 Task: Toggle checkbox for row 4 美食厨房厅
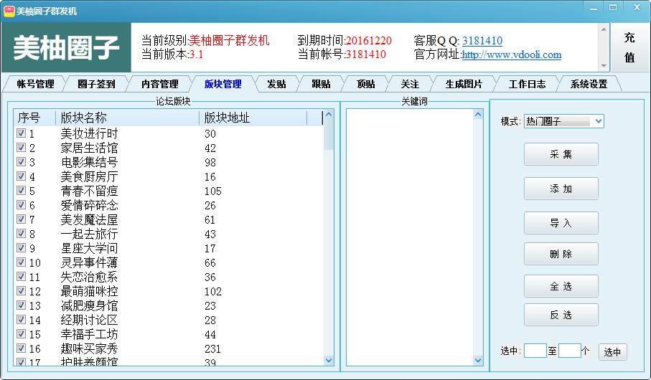pyautogui.click(x=22, y=176)
